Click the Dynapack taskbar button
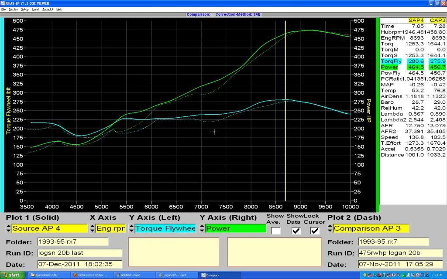447x279 pixels. (x=219, y=275)
